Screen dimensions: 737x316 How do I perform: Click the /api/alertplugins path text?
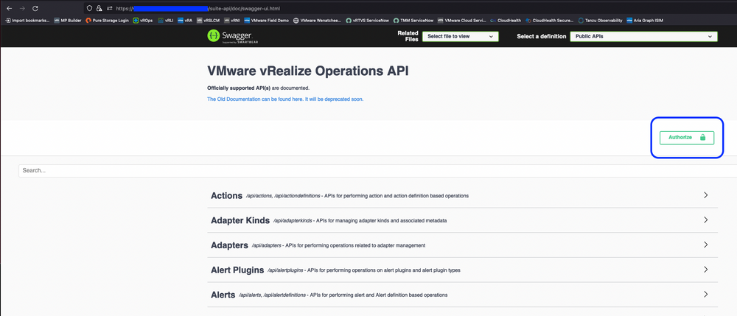pos(286,270)
